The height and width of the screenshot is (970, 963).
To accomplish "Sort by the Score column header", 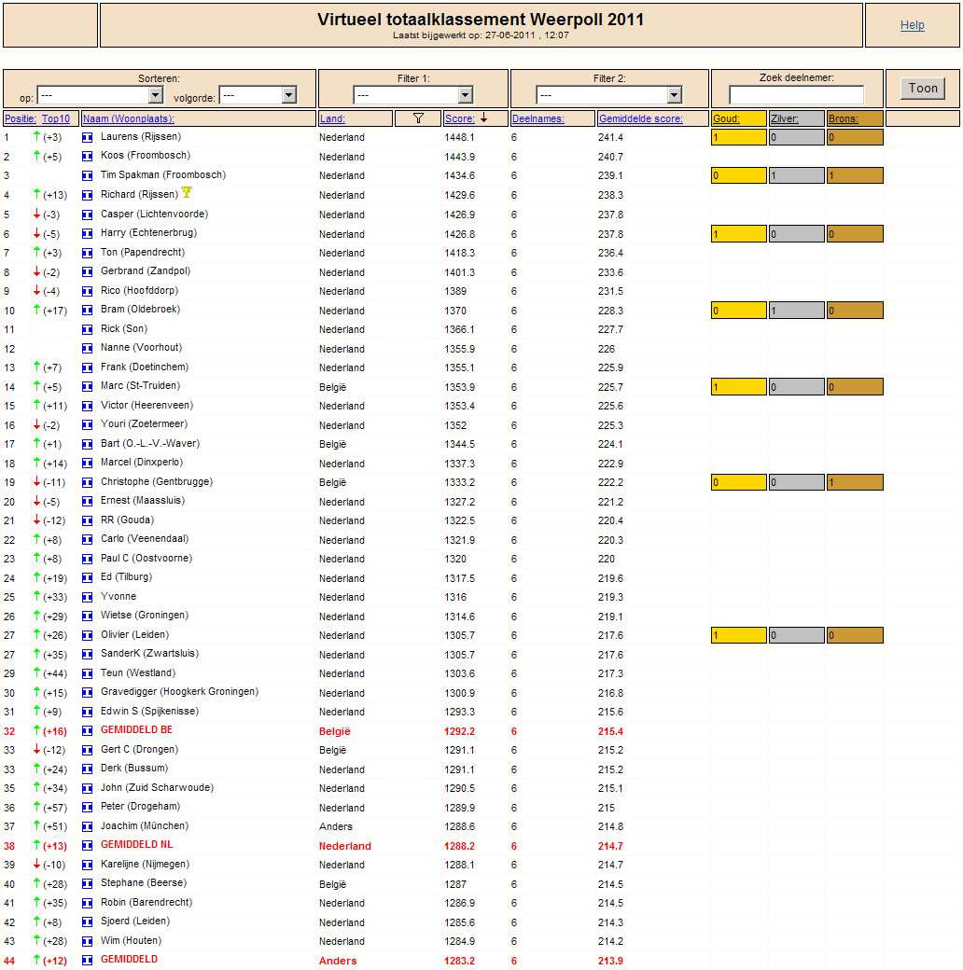I will coord(460,118).
